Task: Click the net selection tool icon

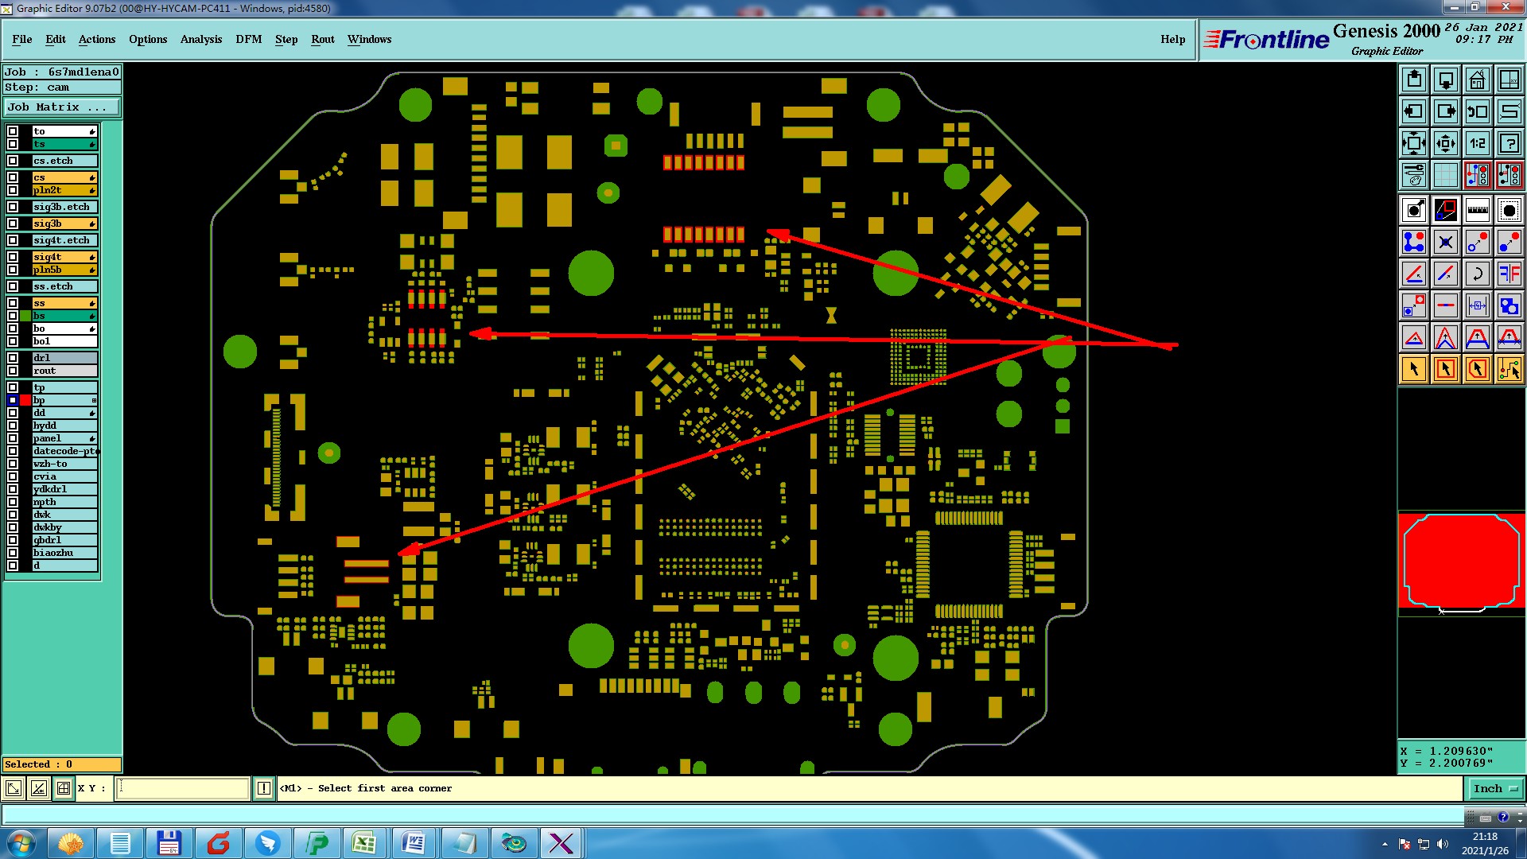Action: tap(1509, 369)
